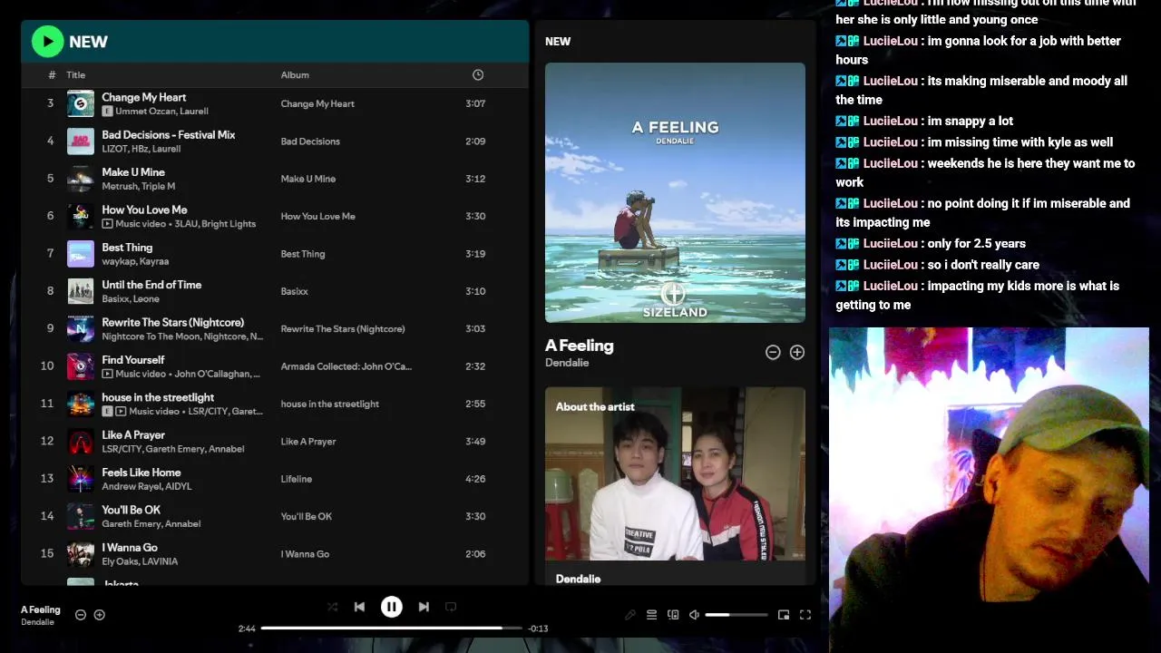1161x653 pixels.
Task: Click Best Thing cover art
Action: pyautogui.click(x=81, y=254)
